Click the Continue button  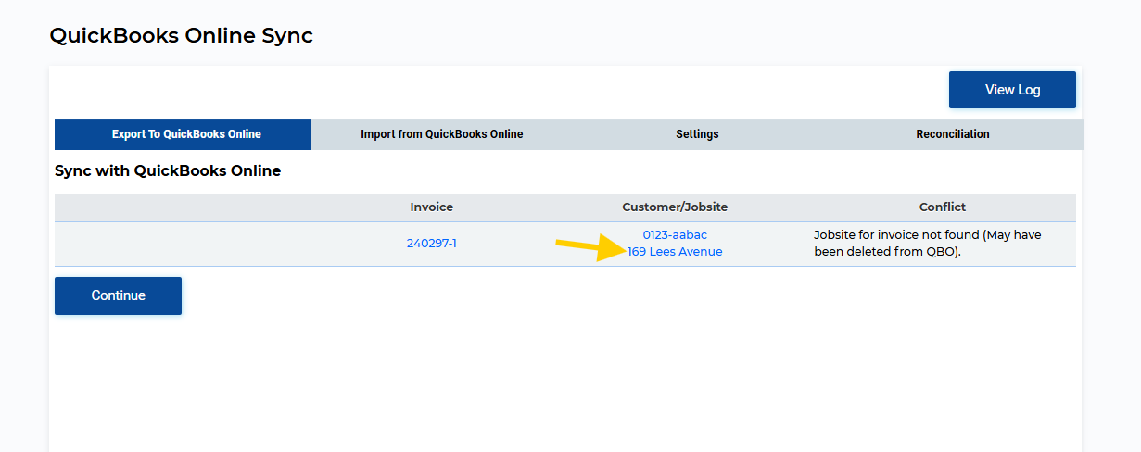pyautogui.click(x=118, y=295)
